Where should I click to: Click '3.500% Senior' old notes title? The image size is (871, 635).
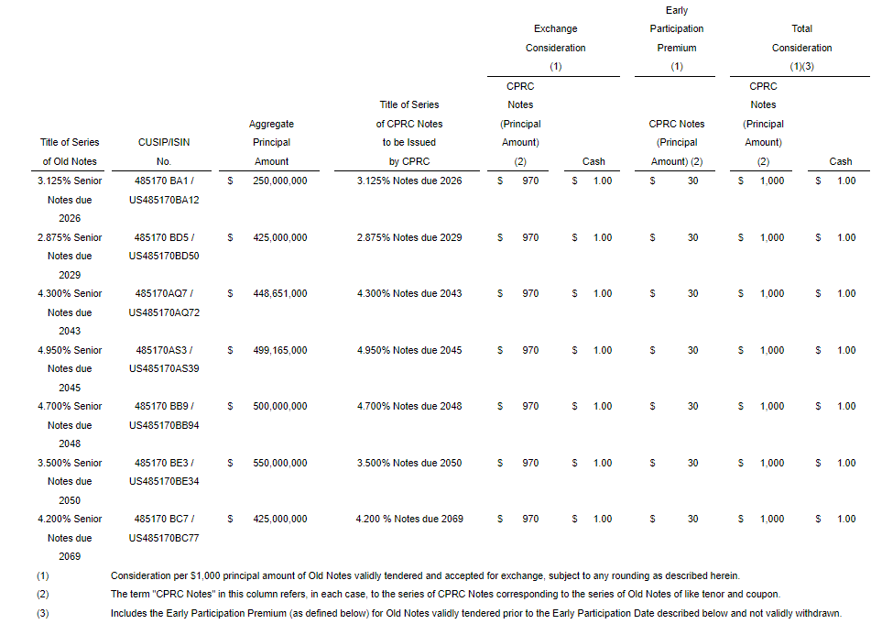click(x=70, y=463)
